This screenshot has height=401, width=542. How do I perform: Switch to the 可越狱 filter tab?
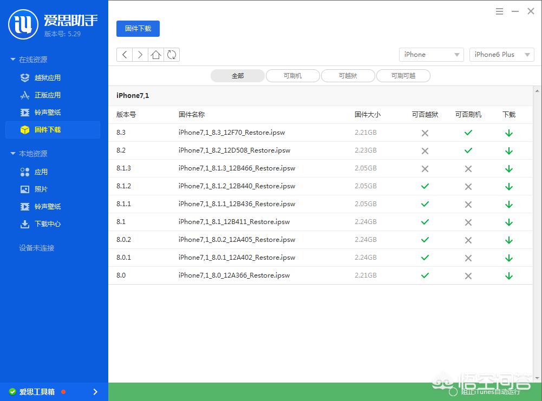pos(348,76)
